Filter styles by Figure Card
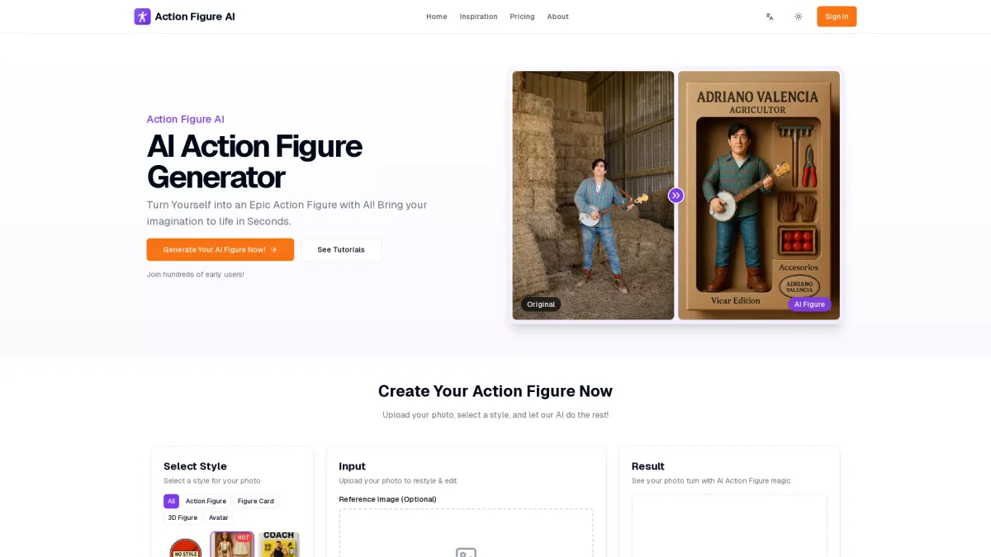Screen dimensions: 991x557 [256, 501]
